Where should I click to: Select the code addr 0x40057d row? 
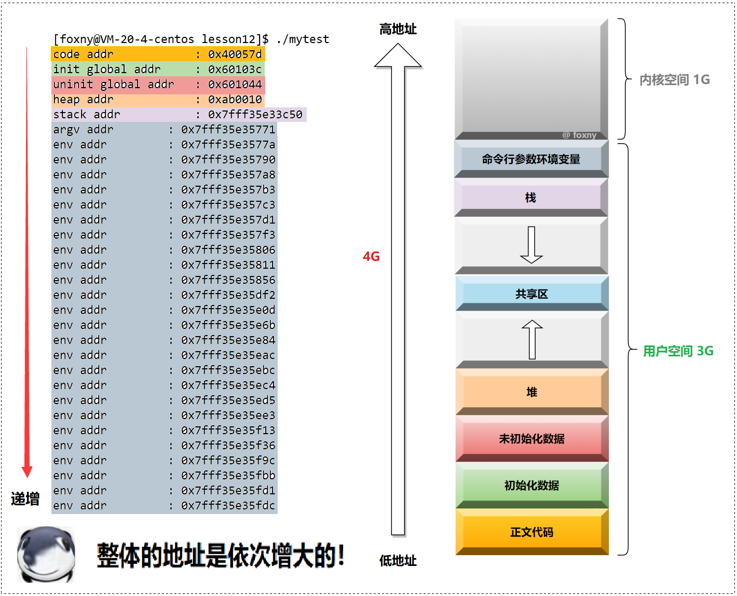tap(158, 54)
